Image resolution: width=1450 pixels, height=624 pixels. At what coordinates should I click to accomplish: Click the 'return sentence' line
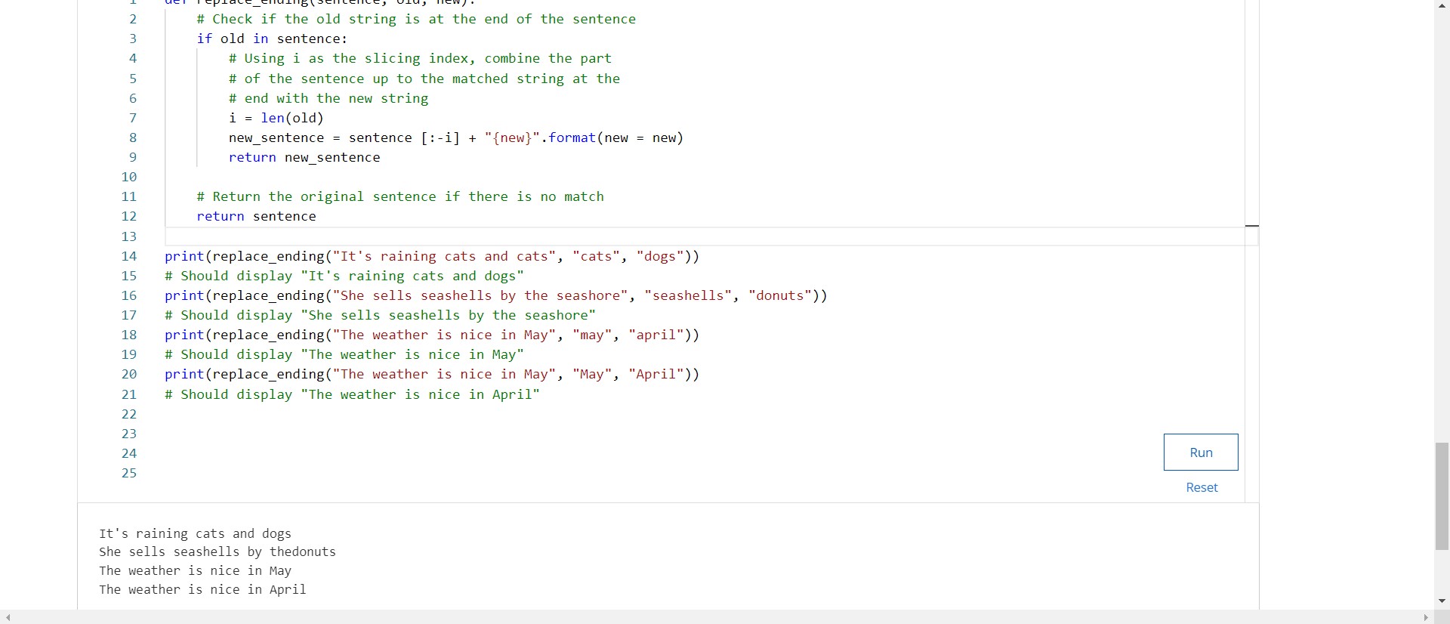pos(256,216)
